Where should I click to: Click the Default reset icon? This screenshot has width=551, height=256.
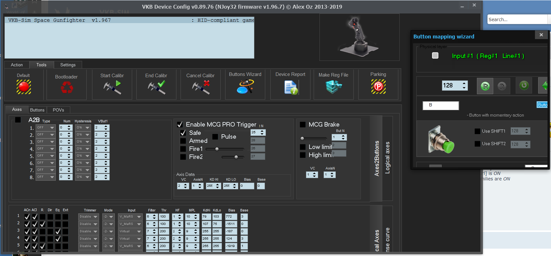click(24, 87)
